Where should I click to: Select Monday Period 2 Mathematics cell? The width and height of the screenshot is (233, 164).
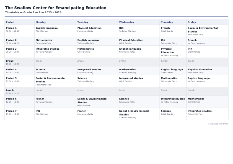[x=55, y=41]
